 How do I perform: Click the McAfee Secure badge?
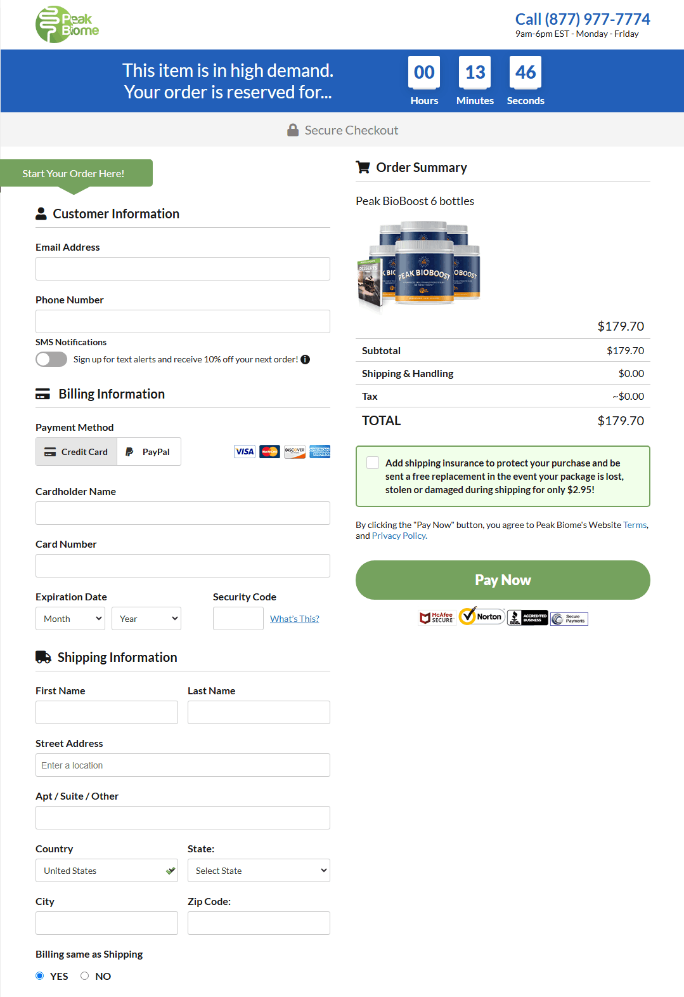click(x=437, y=616)
